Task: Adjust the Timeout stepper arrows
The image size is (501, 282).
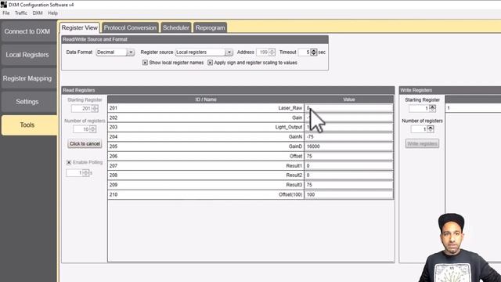Action: click(314, 52)
